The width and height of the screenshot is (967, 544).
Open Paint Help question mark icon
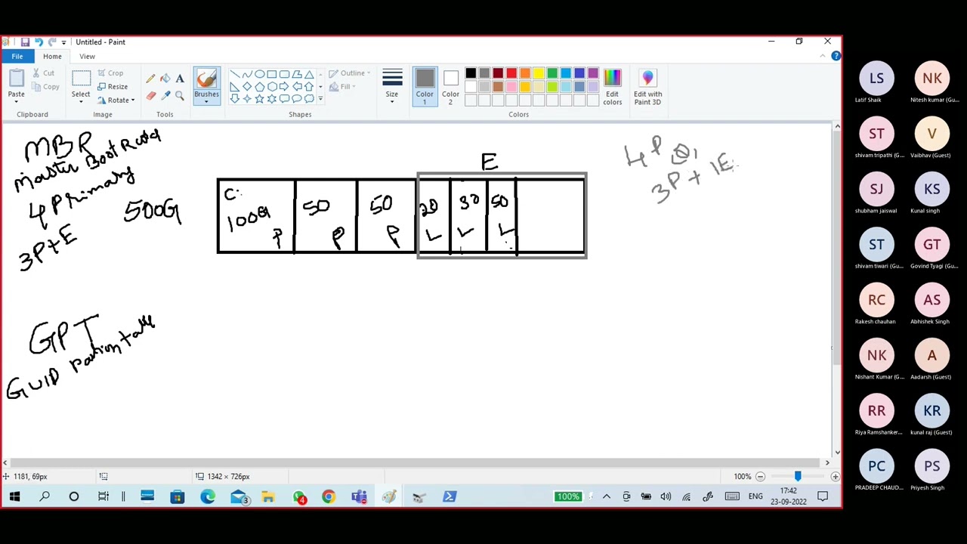coord(836,57)
